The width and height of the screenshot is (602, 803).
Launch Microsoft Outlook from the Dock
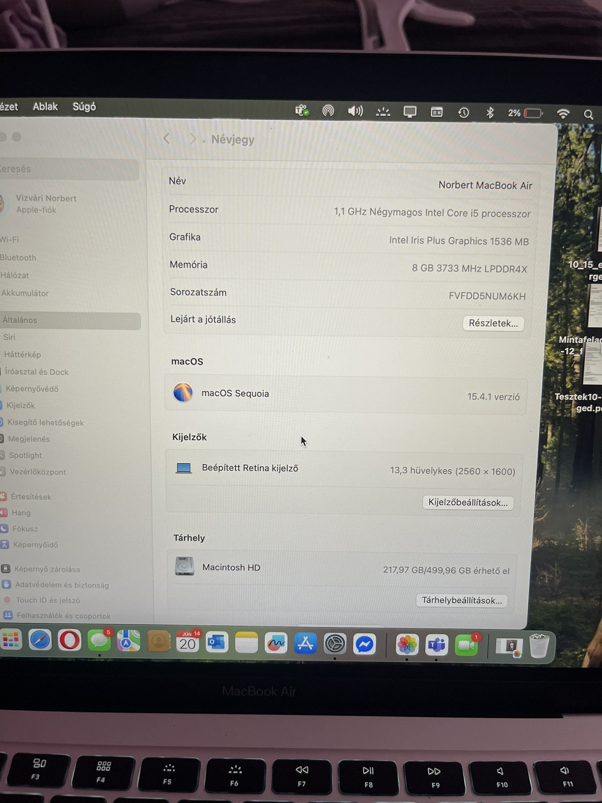[217, 643]
